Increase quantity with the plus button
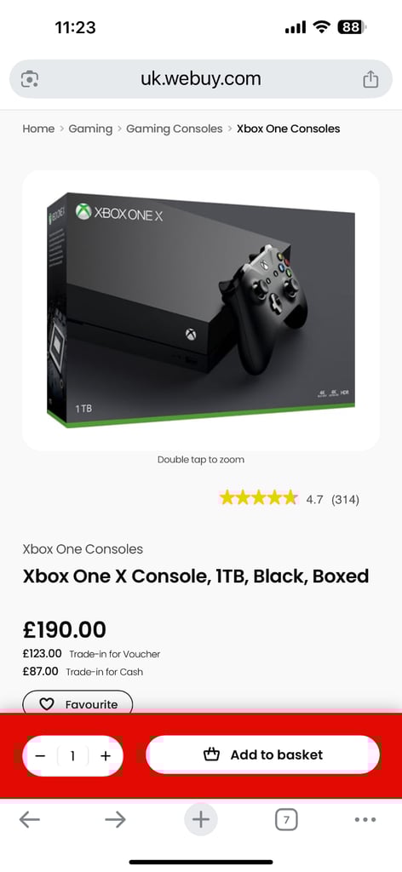Screen dimensions: 402x872 [106, 756]
